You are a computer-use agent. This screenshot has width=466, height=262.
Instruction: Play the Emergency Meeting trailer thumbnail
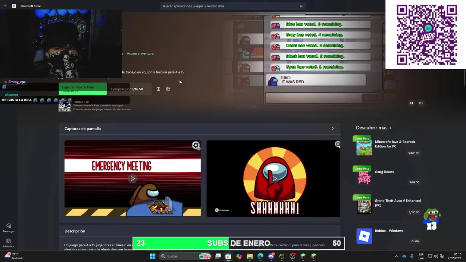[x=133, y=178]
